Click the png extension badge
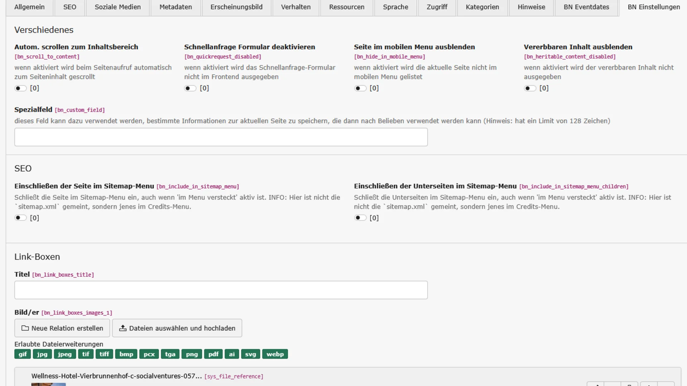The image size is (687, 386). pyautogui.click(x=192, y=354)
